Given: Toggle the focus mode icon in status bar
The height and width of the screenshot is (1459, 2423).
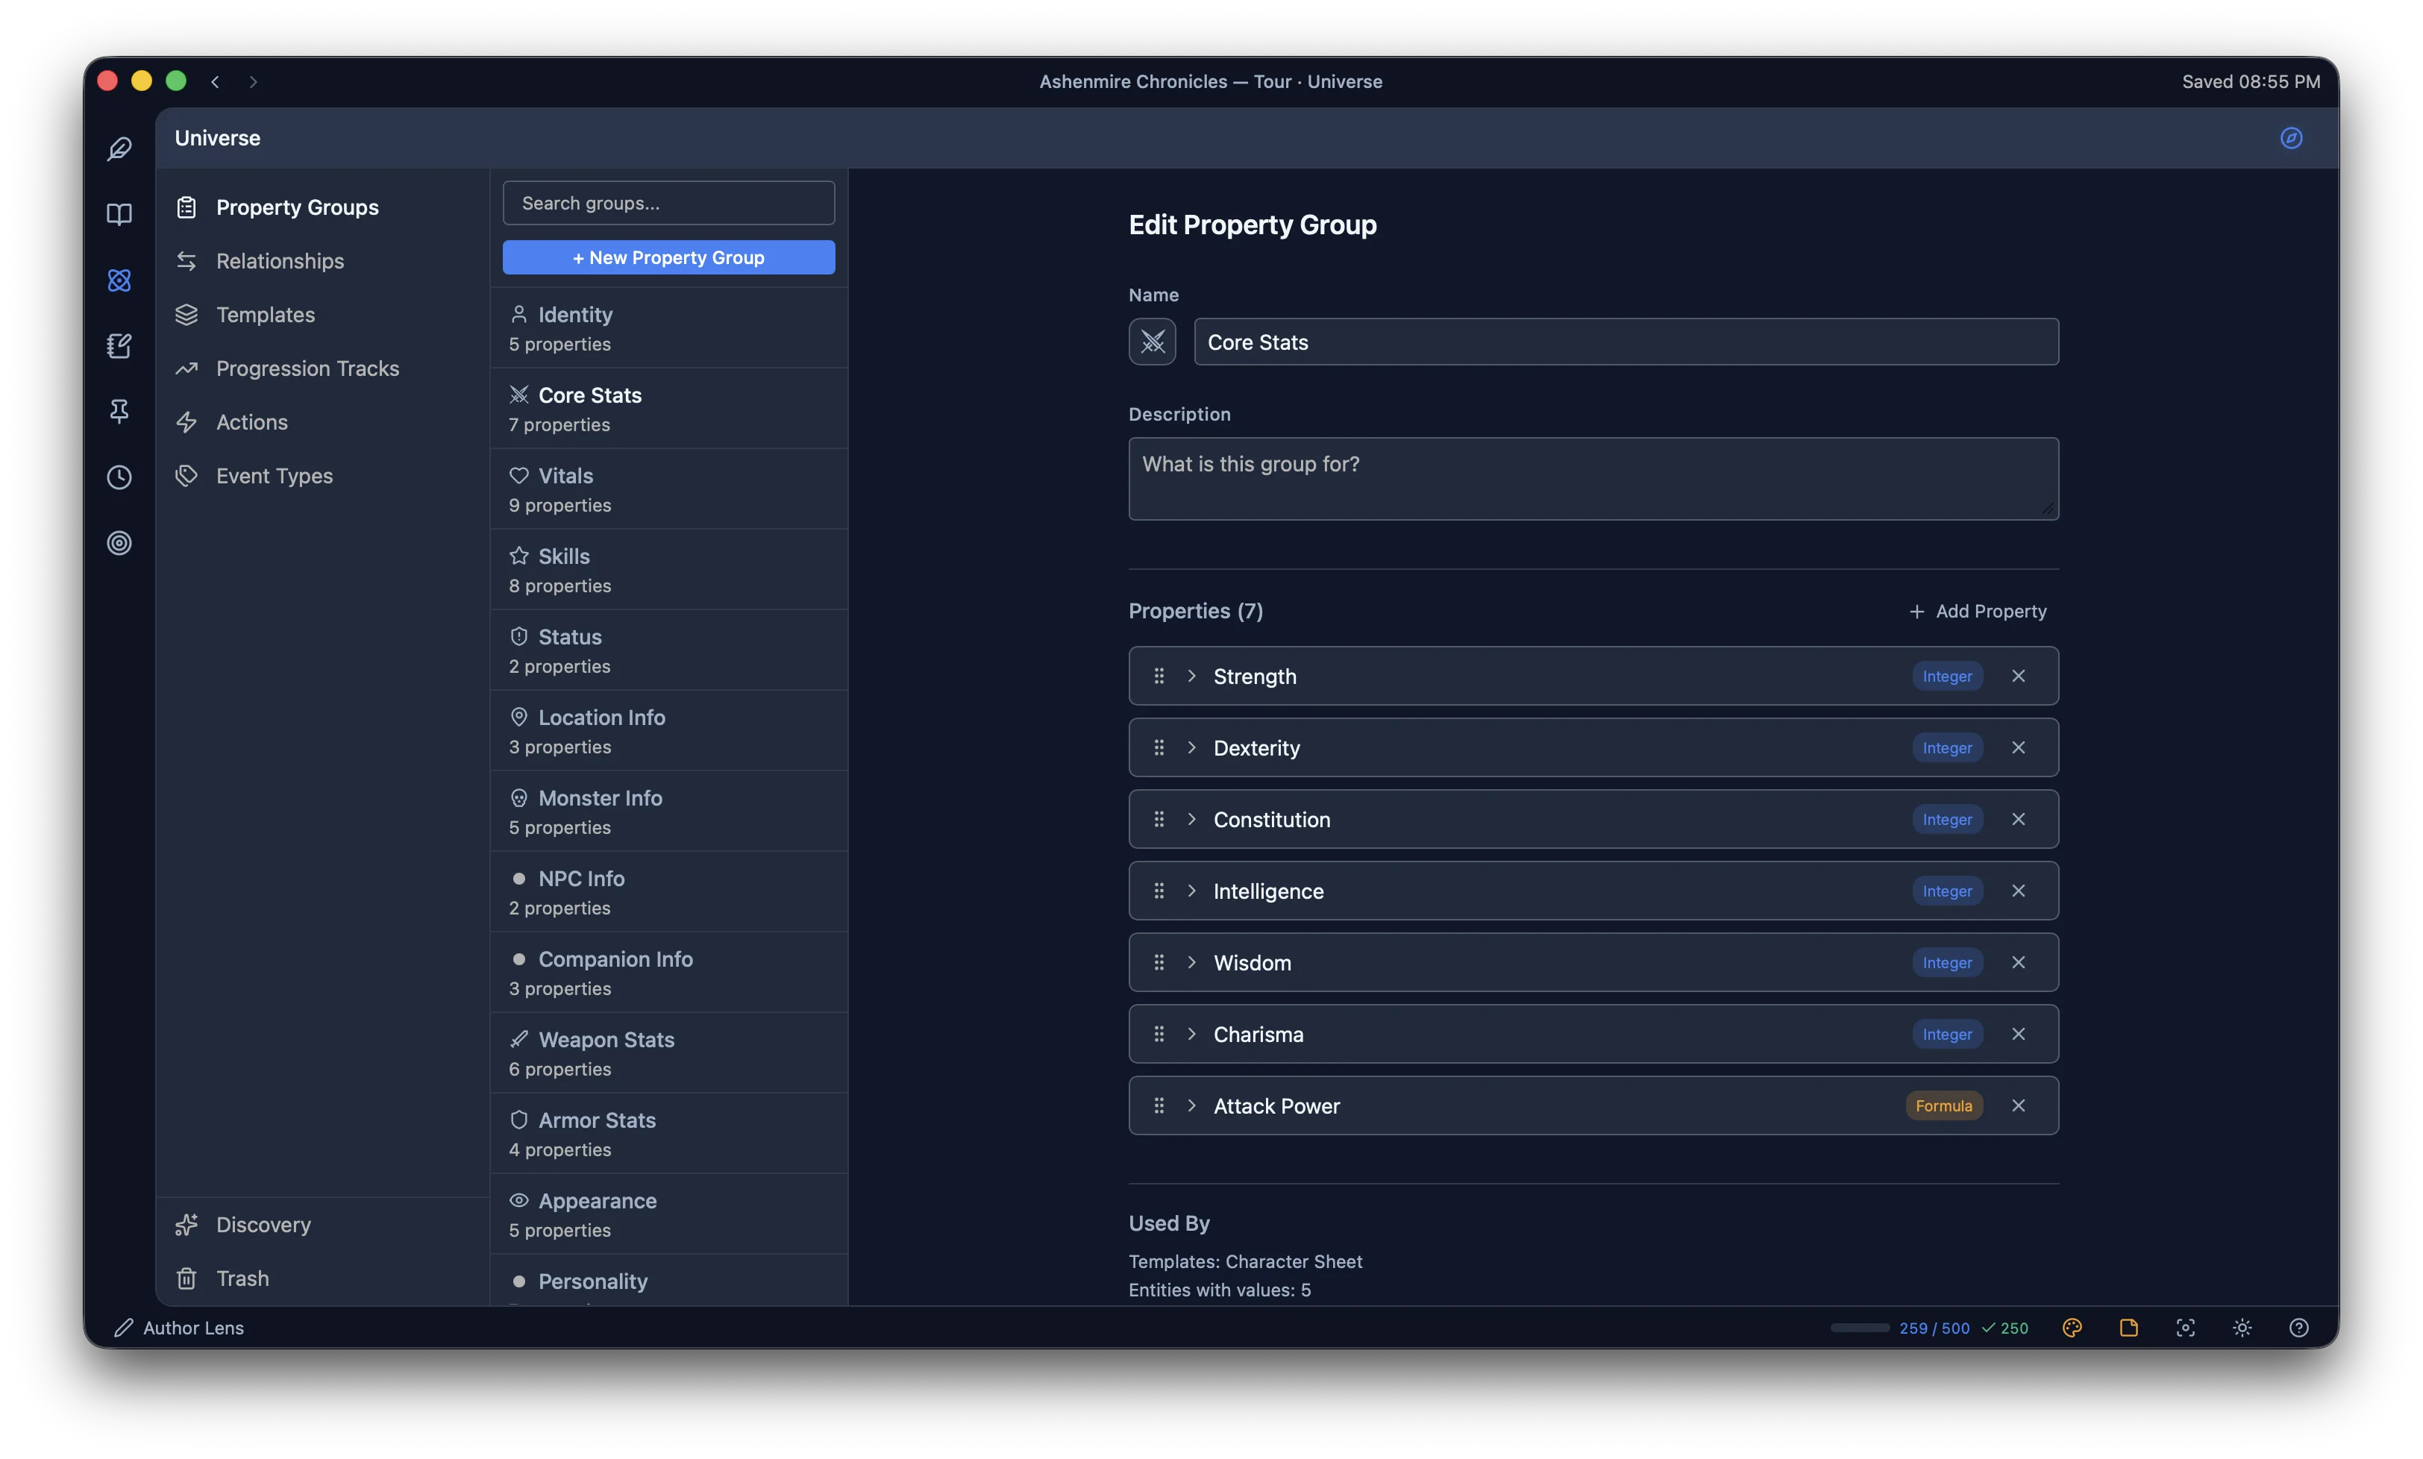Looking at the screenshot, I should tap(2184, 1327).
